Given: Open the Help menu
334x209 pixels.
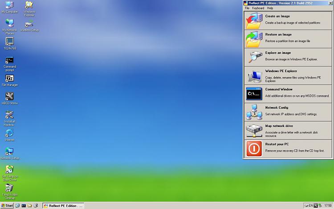Looking at the screenshot, I should (270, 8).
